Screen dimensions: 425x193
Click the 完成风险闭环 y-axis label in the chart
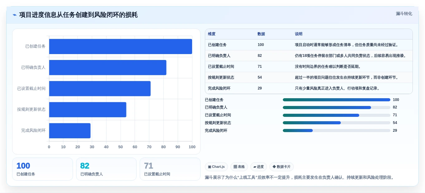(33, 131)
